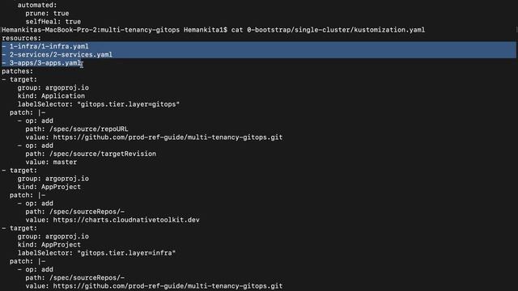Click the 'value: master' line
This screenshot has width=518, height=291.
pos(51,162)
